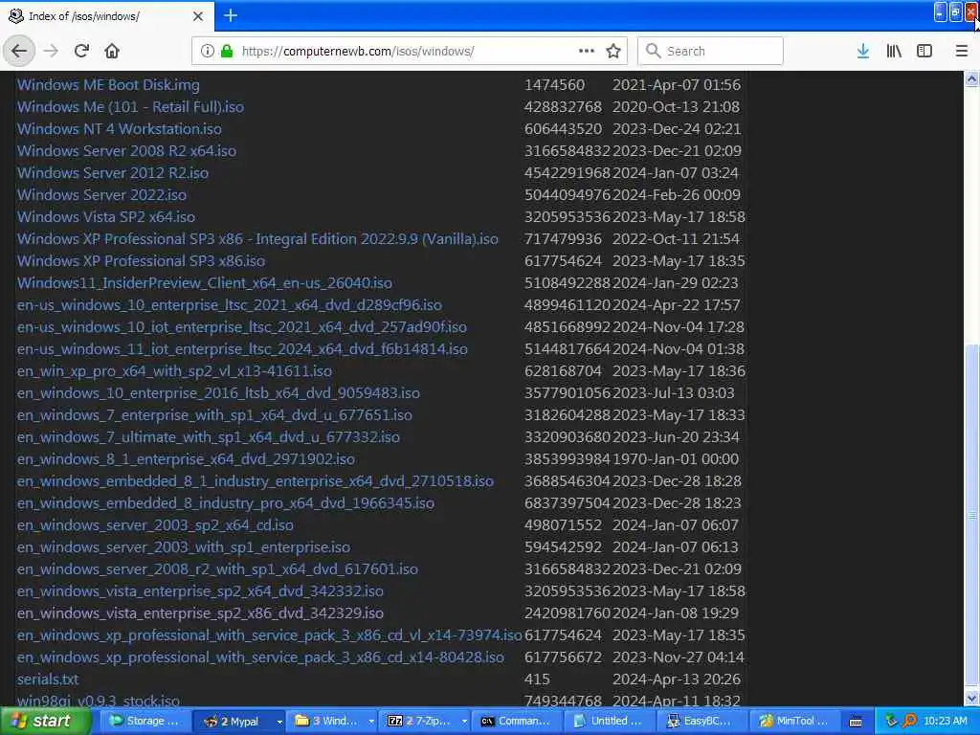Open the Windows Start menu
980x735 pixels.
pos(45,721)
